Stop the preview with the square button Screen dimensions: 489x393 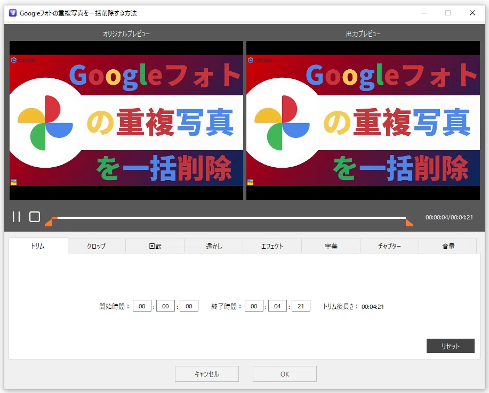[35, 217]
